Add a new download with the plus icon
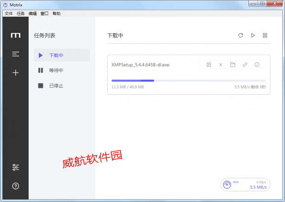This screenshot has height=202, width=285. tap(16, 73)
